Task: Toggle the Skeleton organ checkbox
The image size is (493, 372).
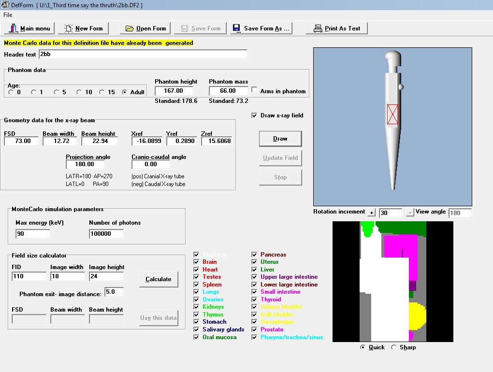Action: 196,255
